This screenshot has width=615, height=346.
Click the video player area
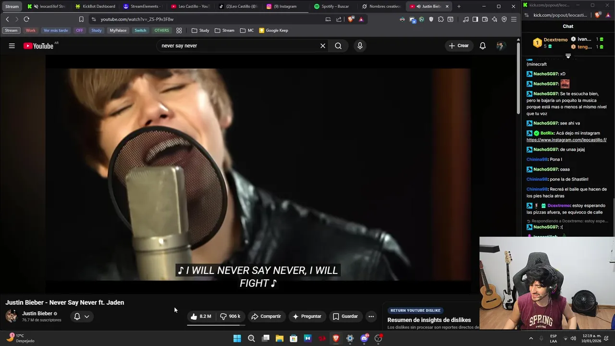[x=258, y=174]
